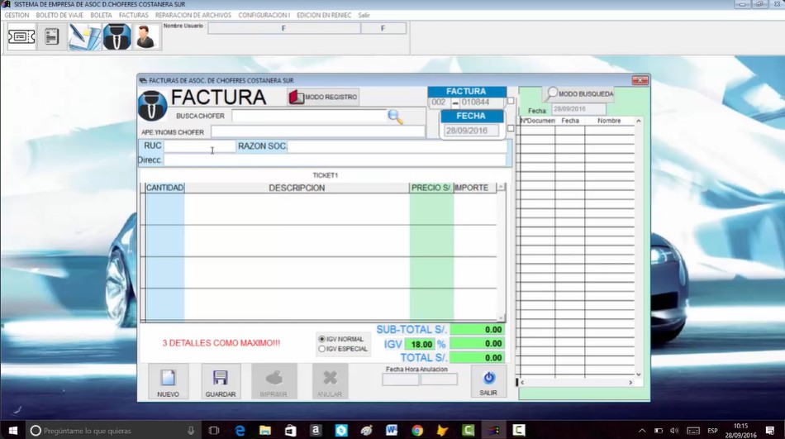
Task: Open the BOLETO DE VIAJE menu
Action: pos(59,15)
